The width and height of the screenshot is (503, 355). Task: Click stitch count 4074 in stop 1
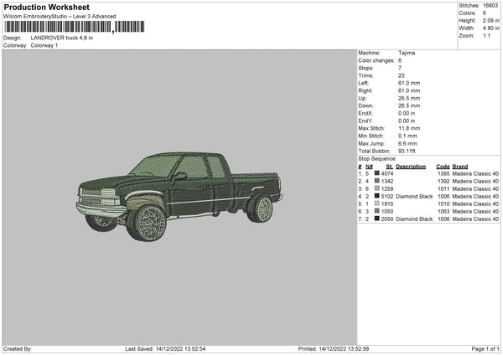click(x=387, y=173)
